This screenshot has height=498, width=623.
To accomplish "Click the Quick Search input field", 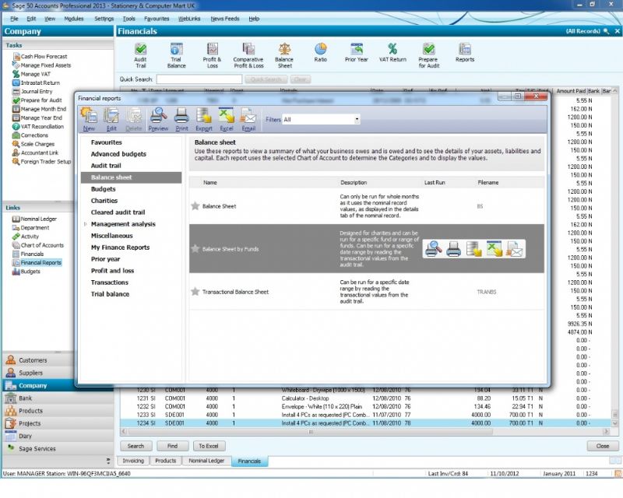I will 199,79.
